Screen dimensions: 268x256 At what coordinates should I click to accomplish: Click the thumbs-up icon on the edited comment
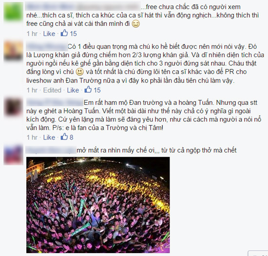point(88,89)
